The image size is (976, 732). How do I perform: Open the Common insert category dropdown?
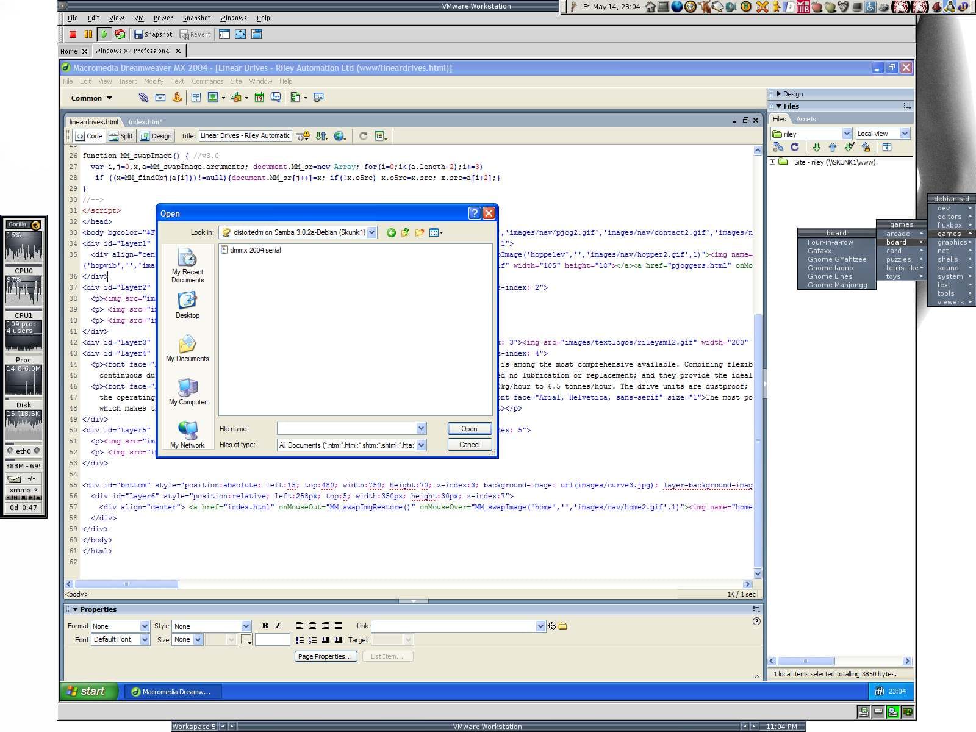tap(91, 98)
